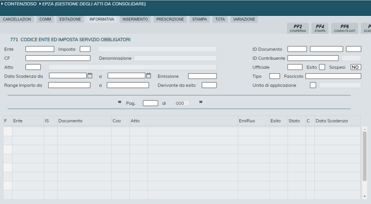Open the COMM tab

(x=45, y=19)
